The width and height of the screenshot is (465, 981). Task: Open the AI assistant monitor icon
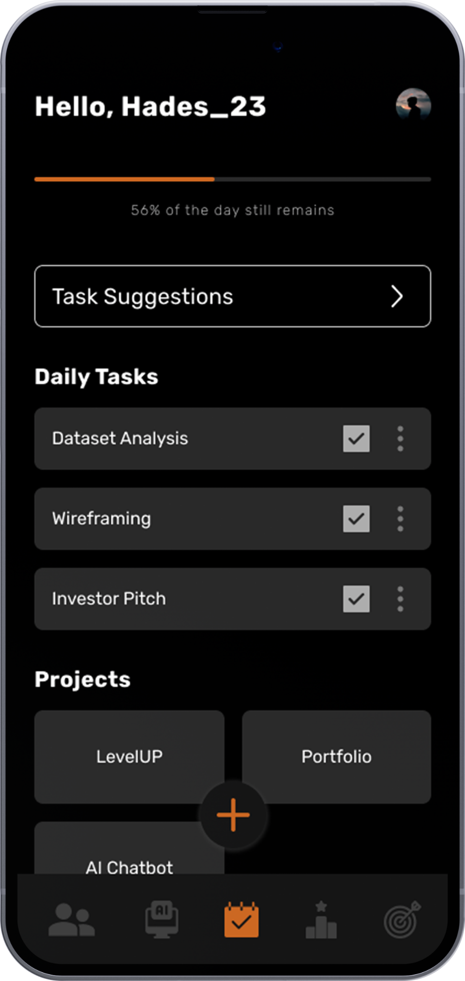point(162,919)
